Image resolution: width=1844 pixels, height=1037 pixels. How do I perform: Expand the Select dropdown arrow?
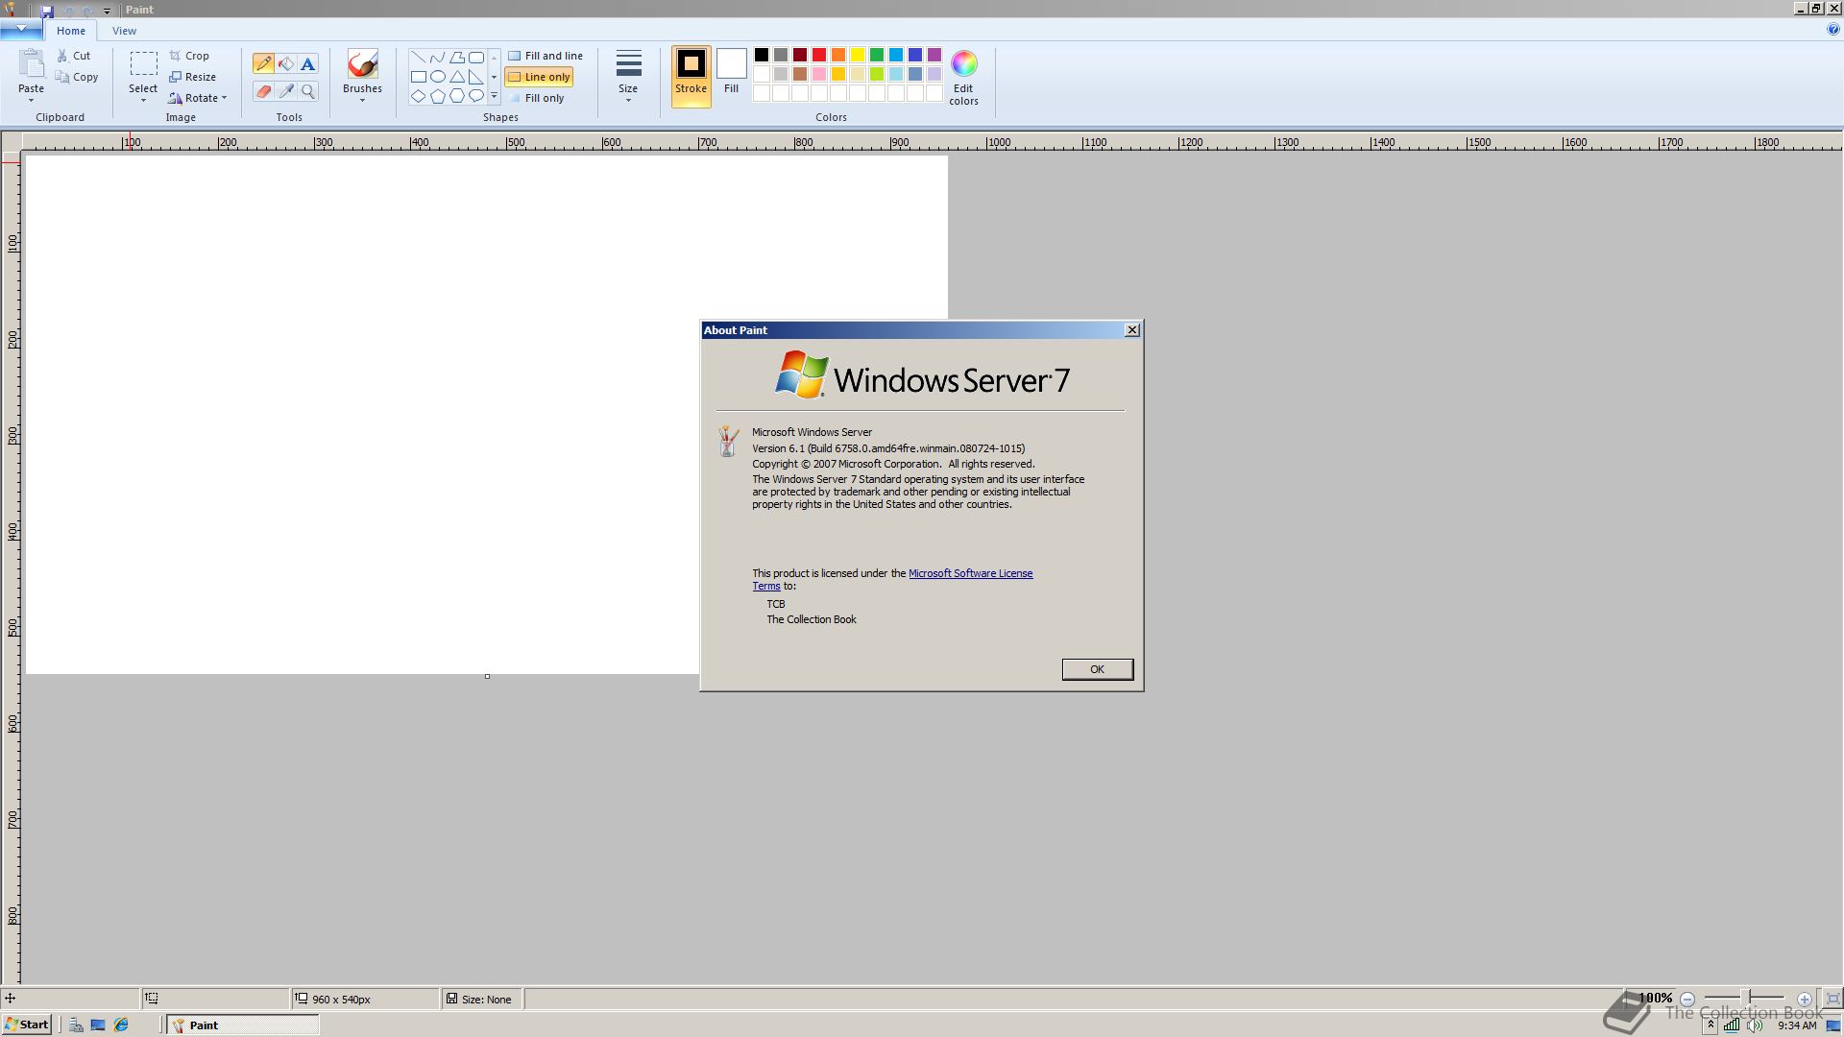(x=143, y=101)
